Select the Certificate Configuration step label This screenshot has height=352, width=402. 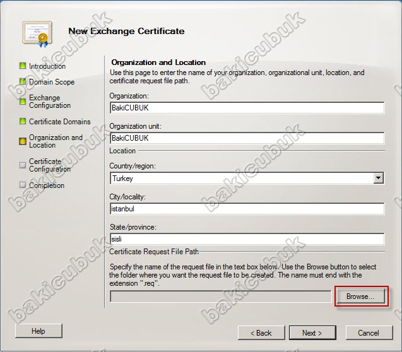coord(50,165)
